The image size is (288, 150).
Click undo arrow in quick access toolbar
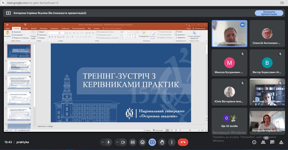click(x=13, y=24)
